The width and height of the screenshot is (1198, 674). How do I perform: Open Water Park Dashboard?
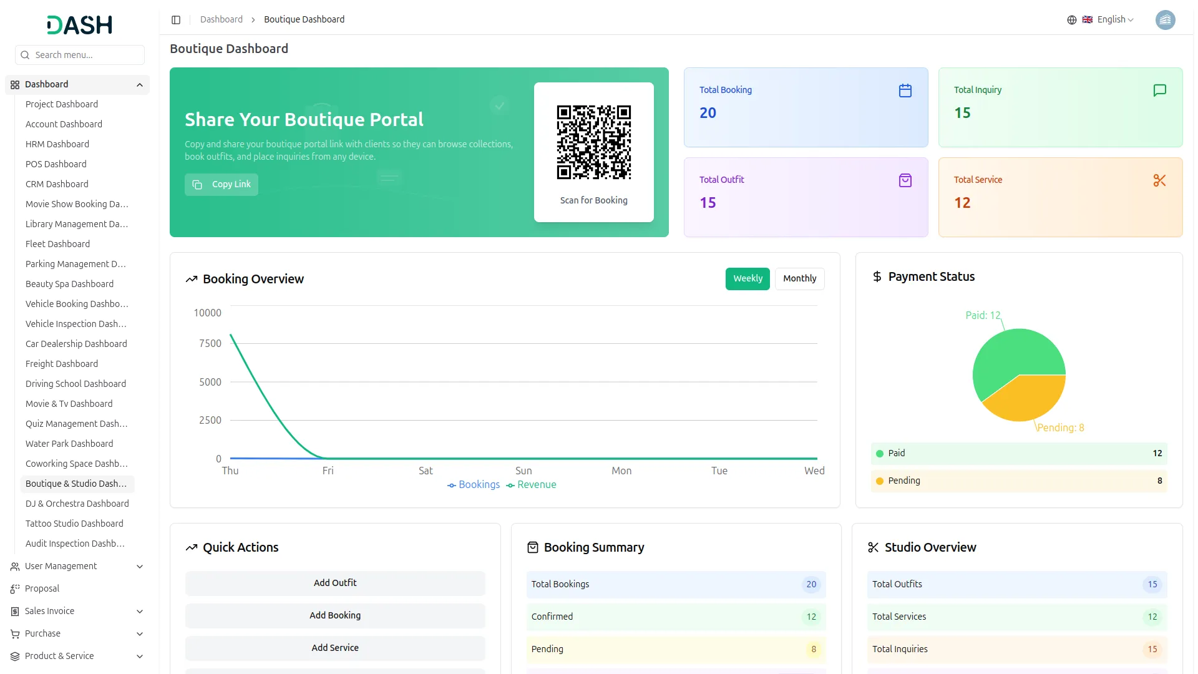point(69,444)
